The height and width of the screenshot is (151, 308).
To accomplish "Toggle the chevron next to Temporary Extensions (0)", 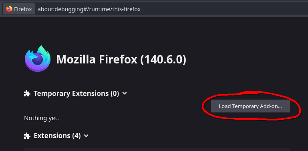I will click(125, 93).
